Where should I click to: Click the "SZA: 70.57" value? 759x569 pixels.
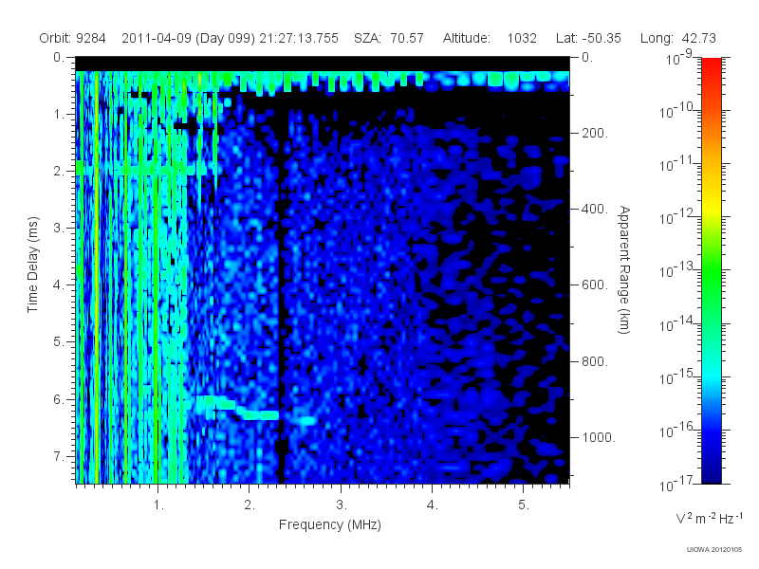click(389, 38)
